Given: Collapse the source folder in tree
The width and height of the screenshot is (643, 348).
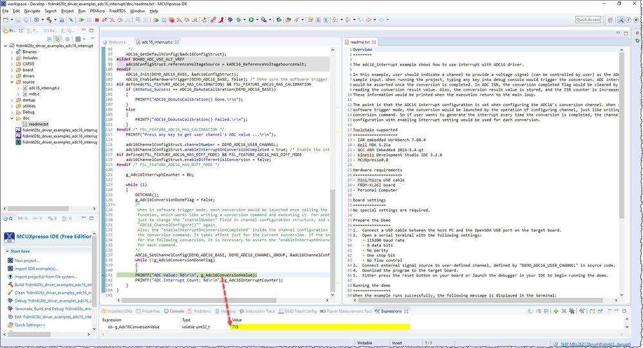Looking at the screenshot, I should (12, 82).
